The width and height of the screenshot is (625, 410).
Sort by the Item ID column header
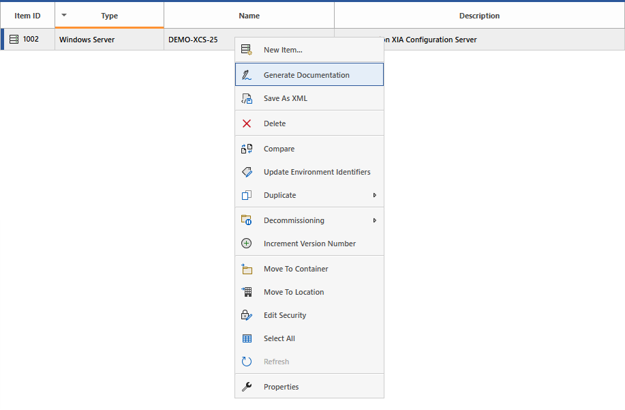click(x=27, y=16)
